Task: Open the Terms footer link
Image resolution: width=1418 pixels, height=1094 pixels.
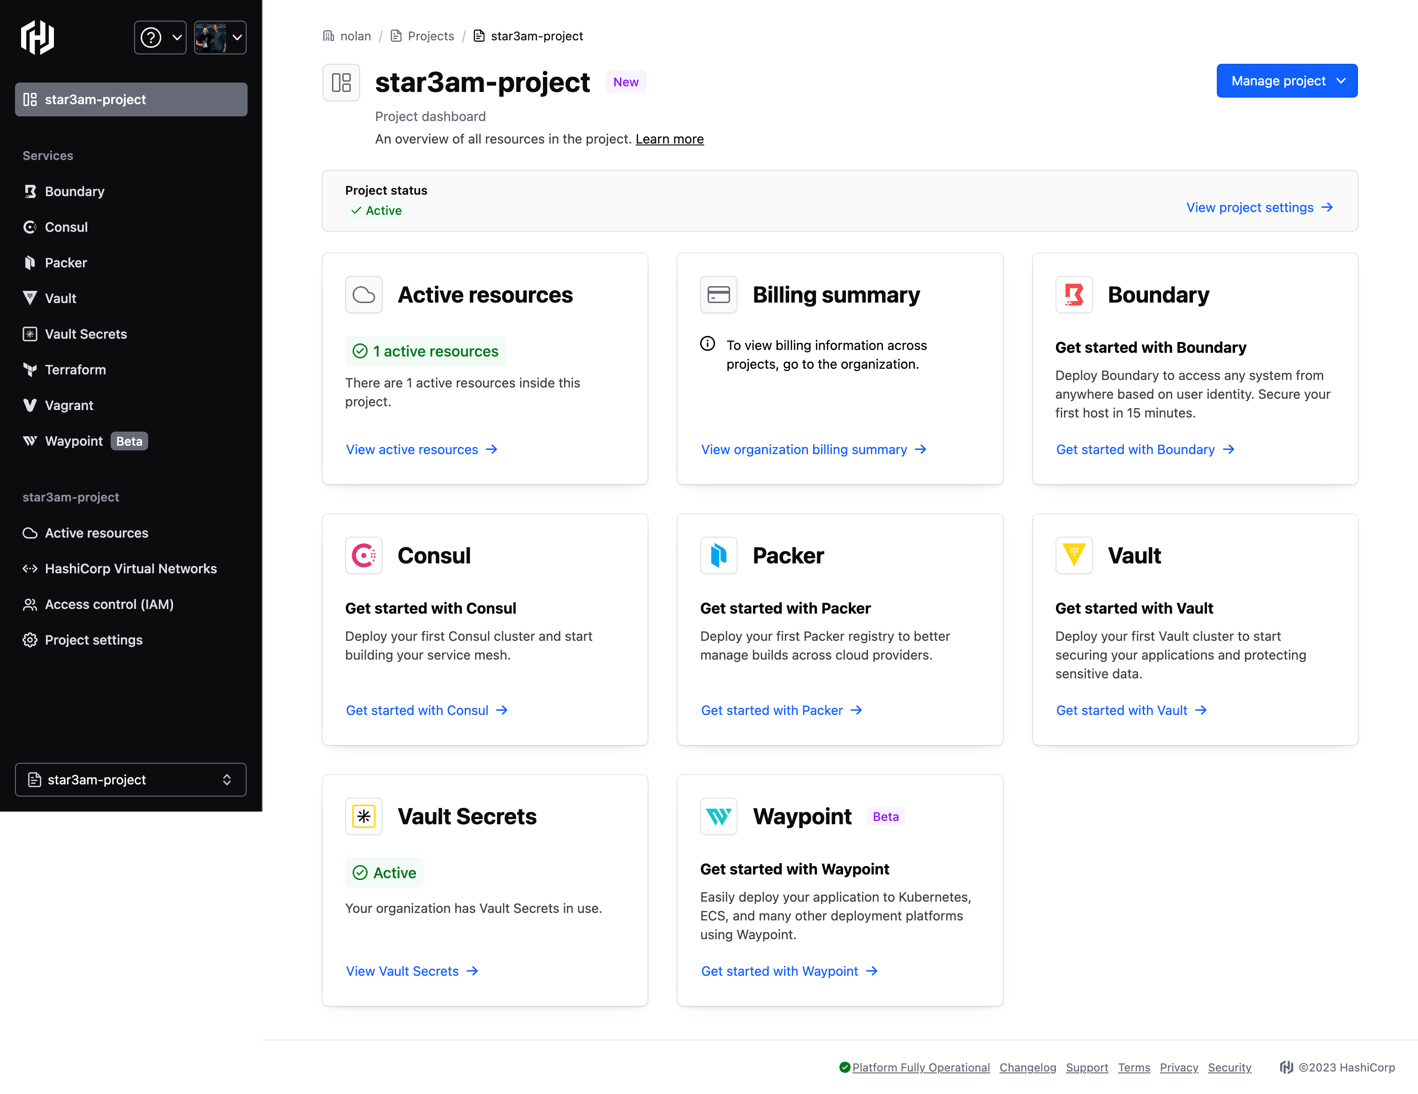Action: point(1134,1067)
